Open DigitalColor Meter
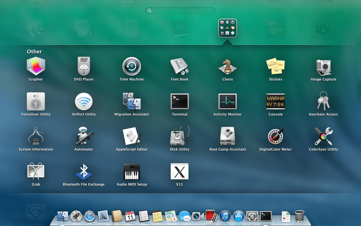Image resolution: width=361 pixels, height=226 pixels. [276, 136]
